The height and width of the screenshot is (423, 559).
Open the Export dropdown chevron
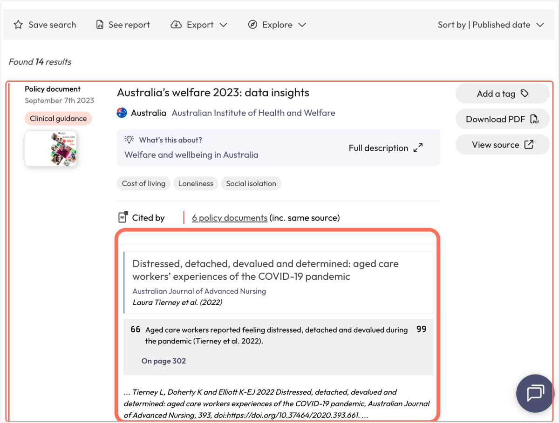223,25
